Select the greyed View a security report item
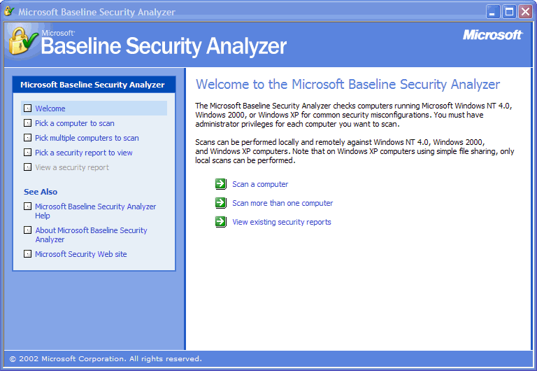 tap(72, 167)
